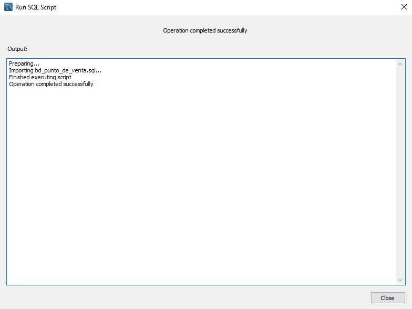412x309 pixels.
Task: Click the blank dialog area left of Close button
Action: pyautogui.click(x=210, y=297)
